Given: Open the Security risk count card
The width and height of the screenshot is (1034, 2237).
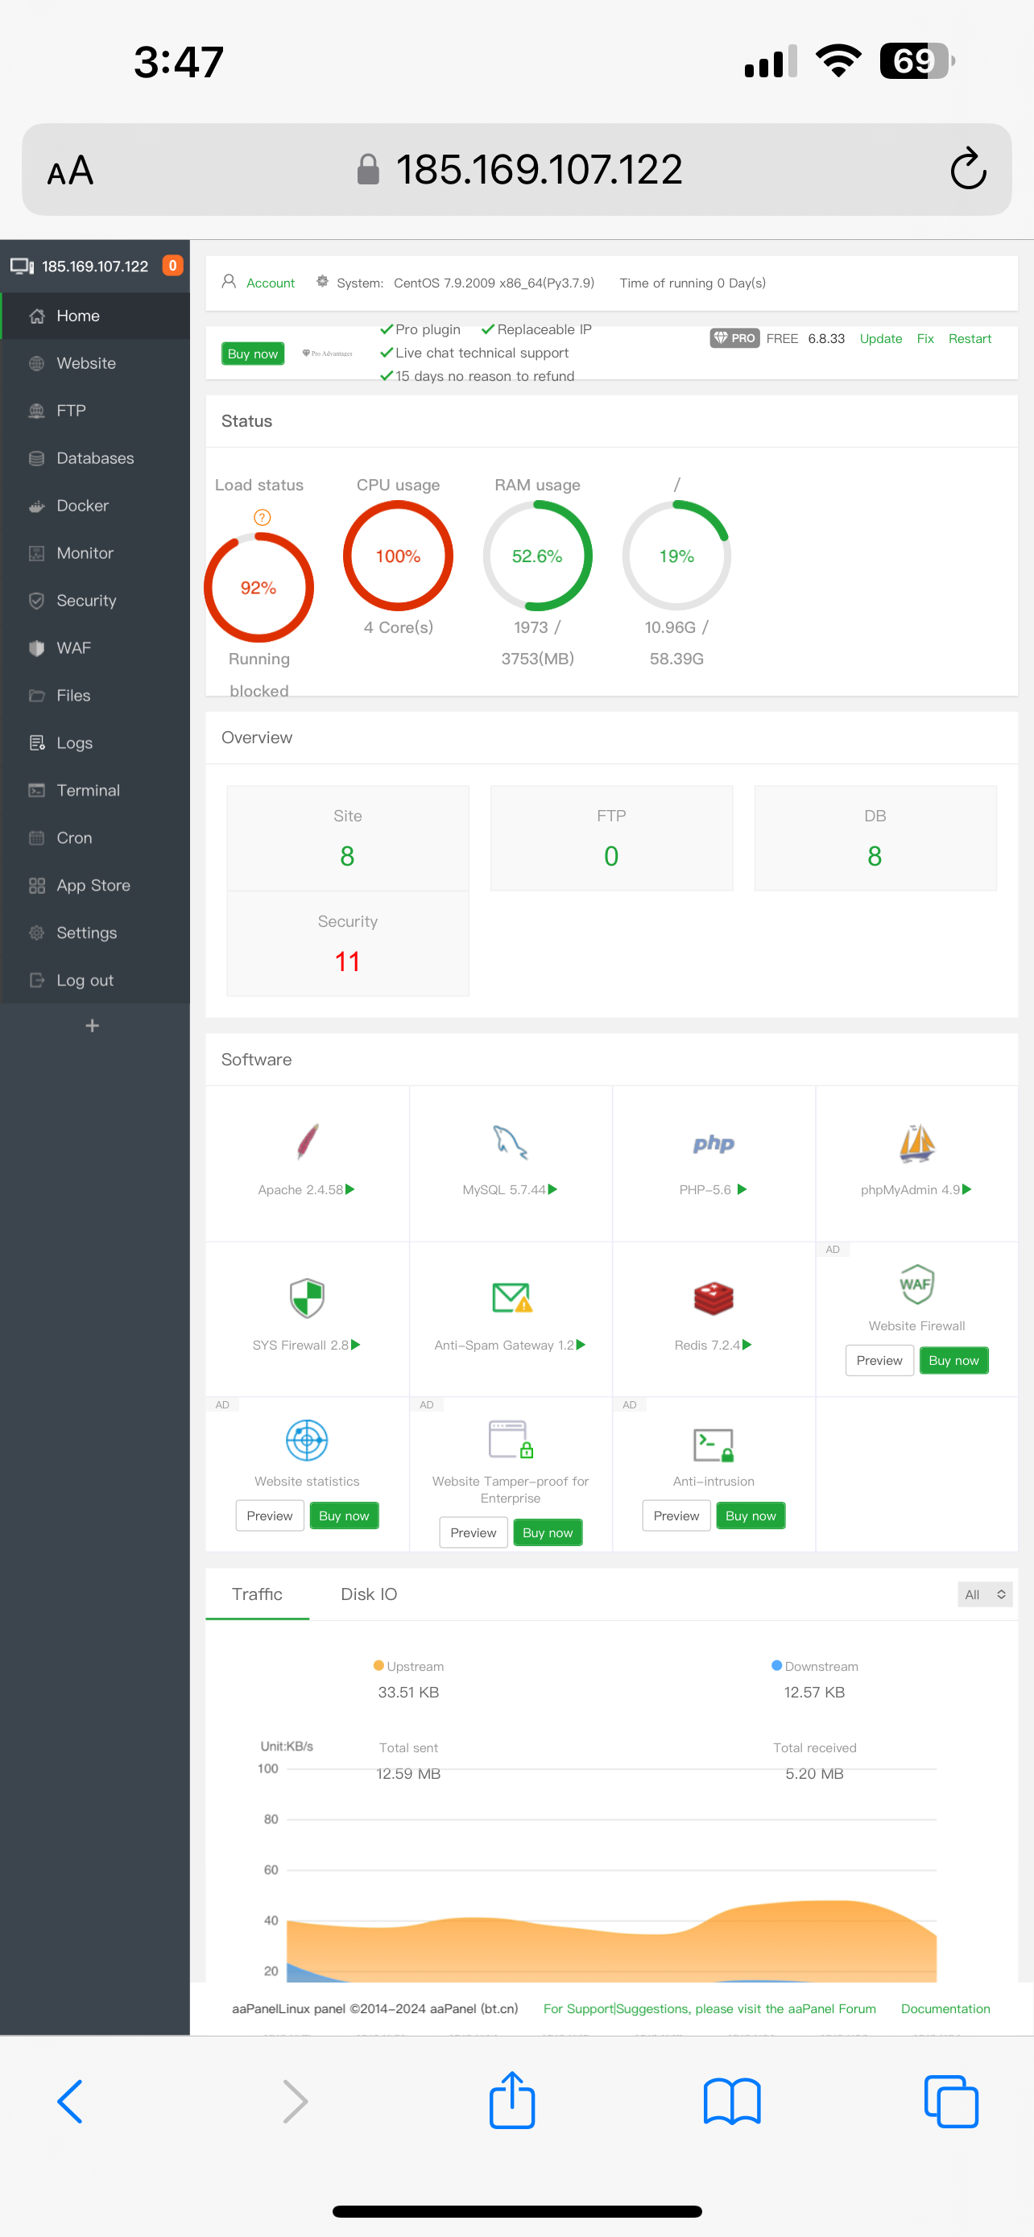Looking at the screenshot, I should (x=348, y=944).
